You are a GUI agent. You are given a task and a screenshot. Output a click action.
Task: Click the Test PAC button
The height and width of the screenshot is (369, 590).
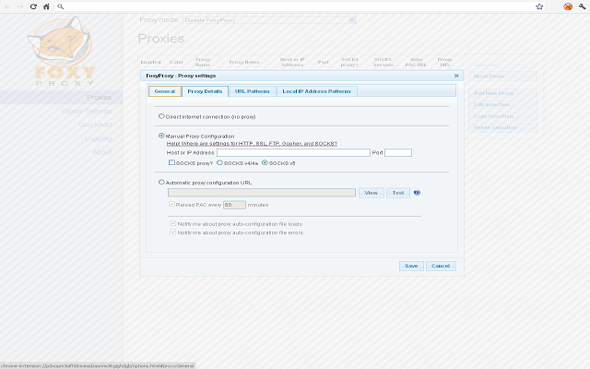pos(398,193)
